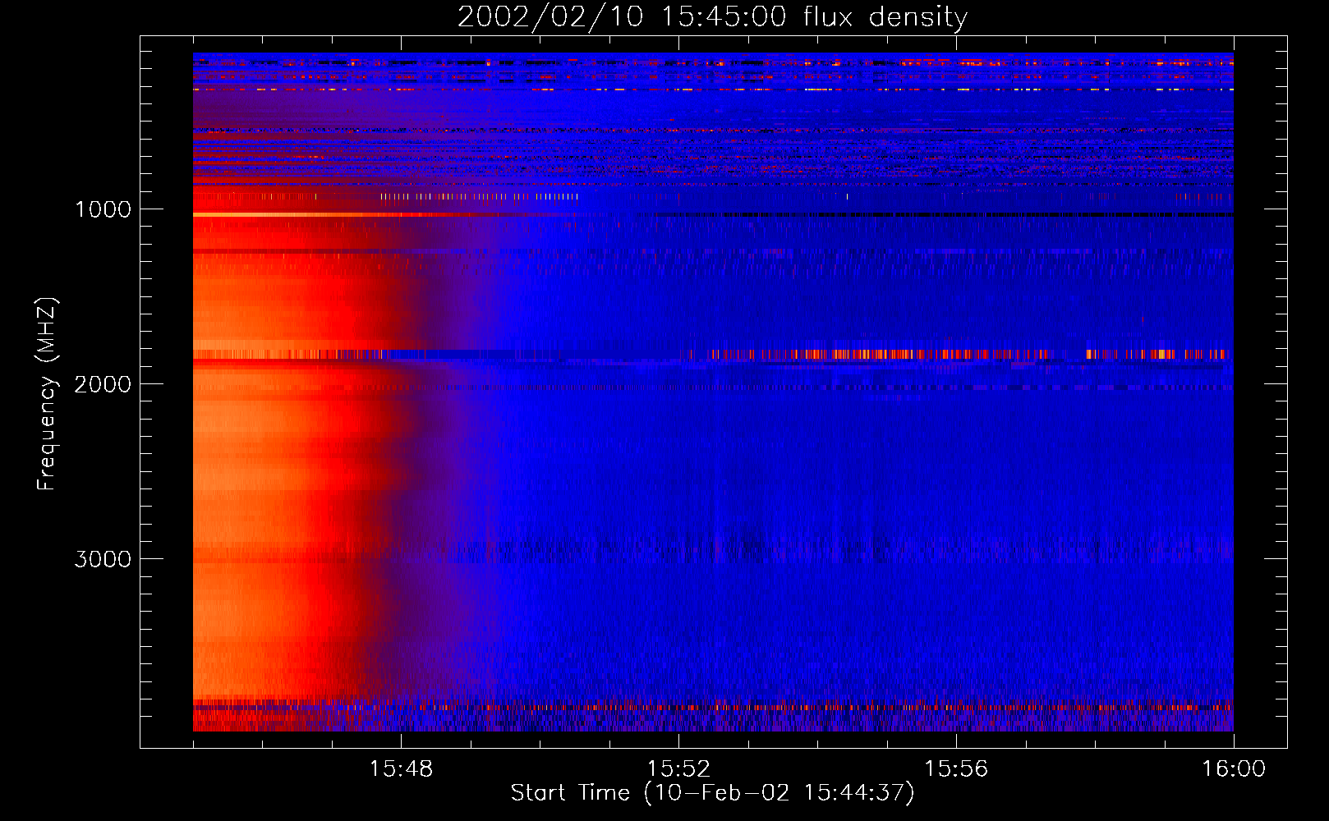Click the 15:48 time axis label
Screen dimensions: 1329x821
coord(401,768)
